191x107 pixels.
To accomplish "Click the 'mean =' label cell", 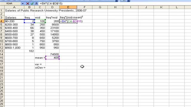I will pos(40,58).
